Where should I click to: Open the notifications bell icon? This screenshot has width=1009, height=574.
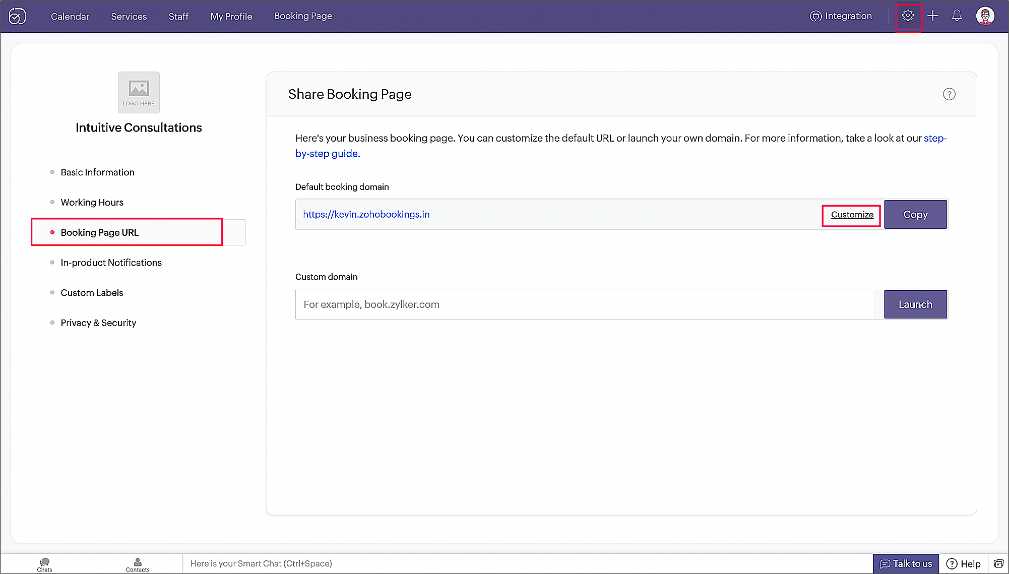click(957, 16)
